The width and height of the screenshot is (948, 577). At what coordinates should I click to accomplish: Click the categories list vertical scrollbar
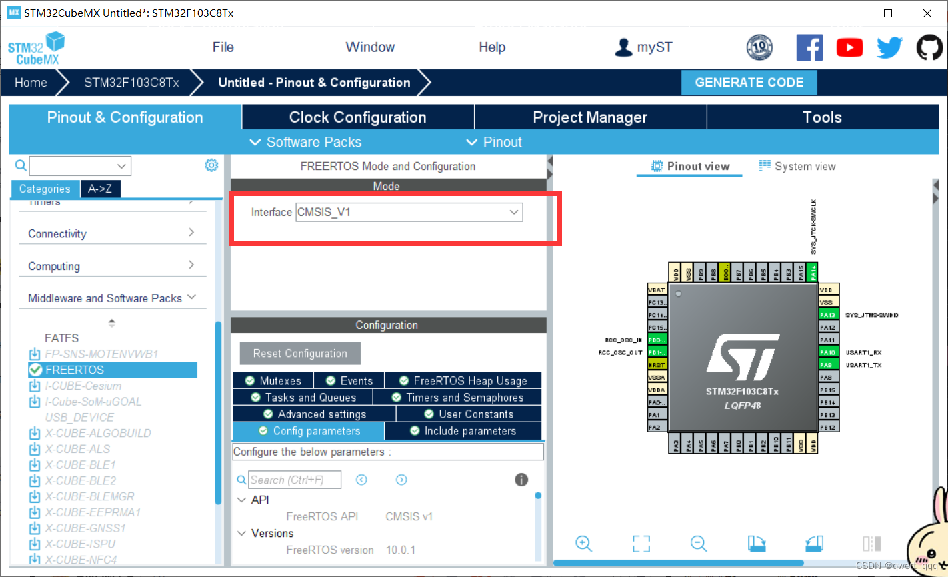tap(218, 413)
